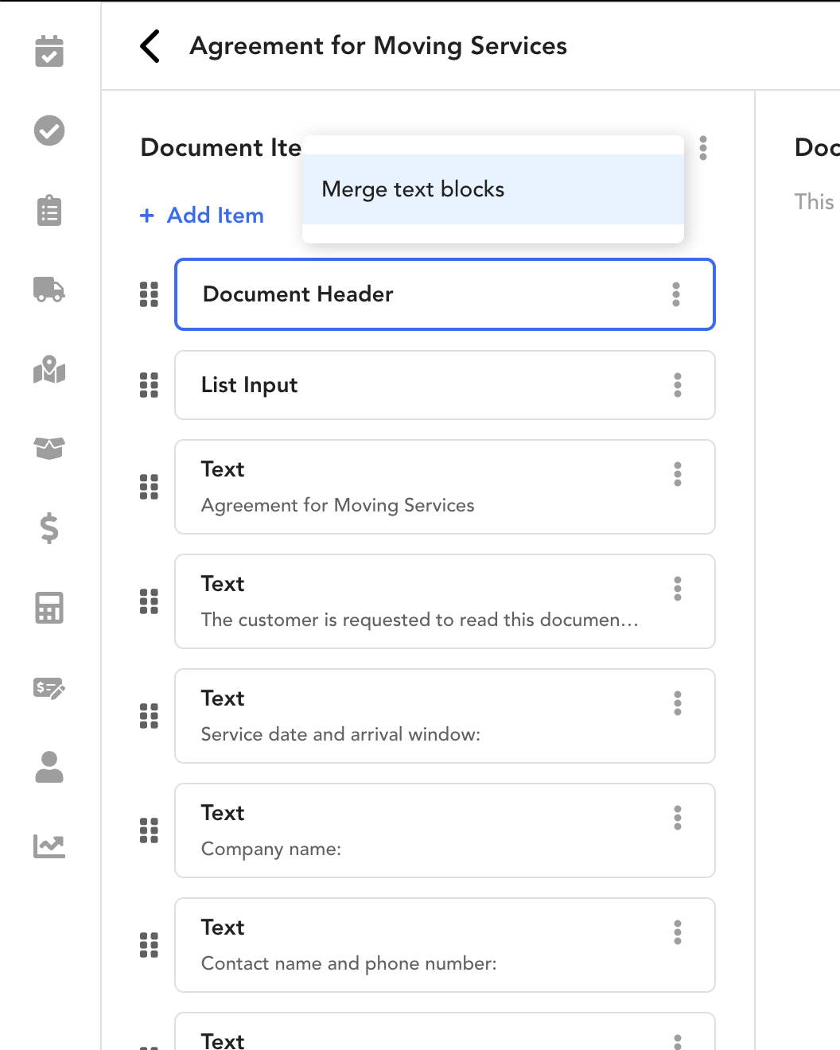Image resolution: width=840 pixels, height=1050 pixels.
Task: Open options for Service date text block
Action: [678, 703]
